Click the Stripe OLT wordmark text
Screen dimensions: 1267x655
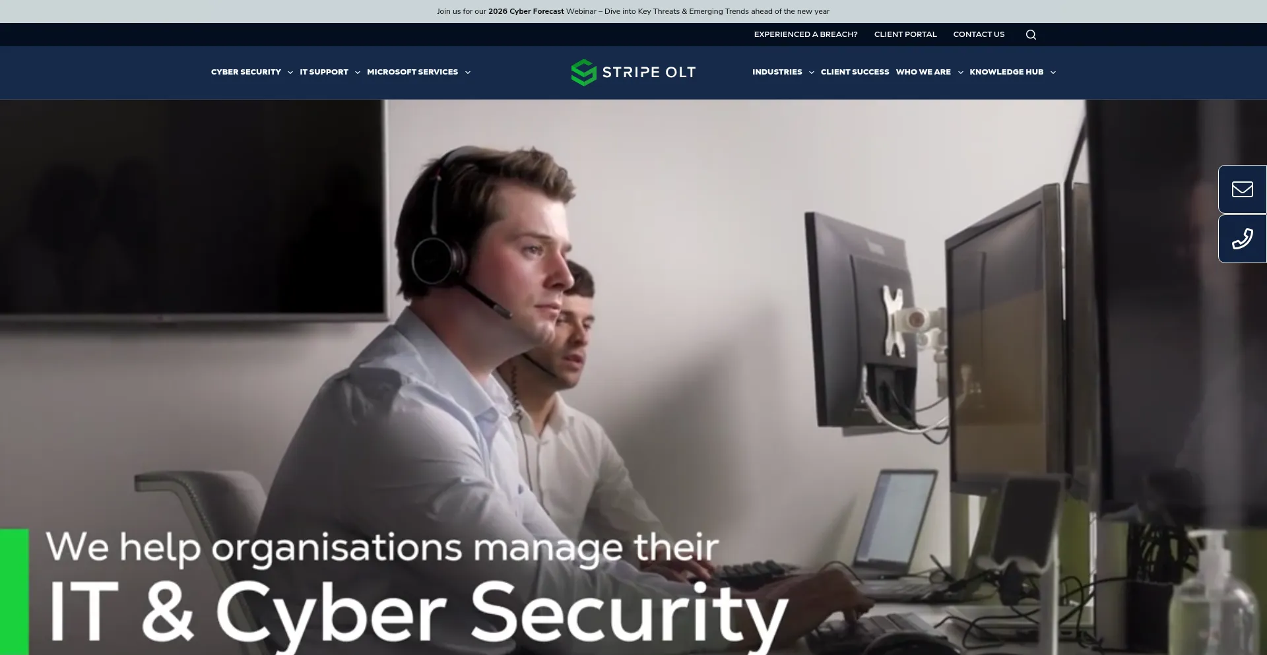tap(649, 73)
